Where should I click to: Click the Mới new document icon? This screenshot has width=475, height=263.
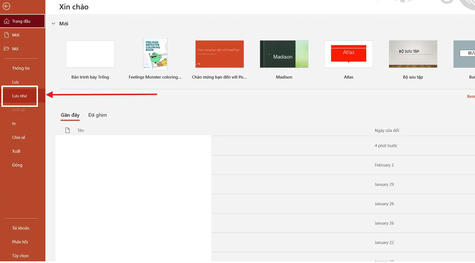[7, 35]
